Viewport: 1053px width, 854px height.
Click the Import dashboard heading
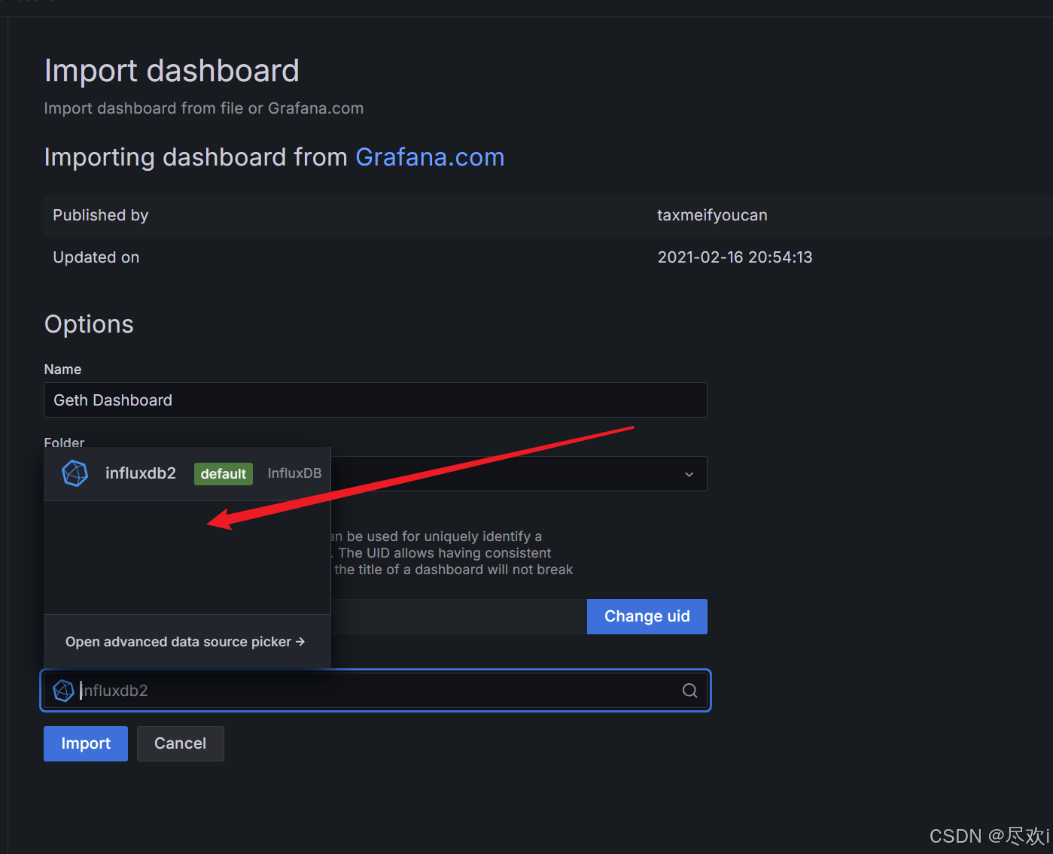click(x=172, y=71)
